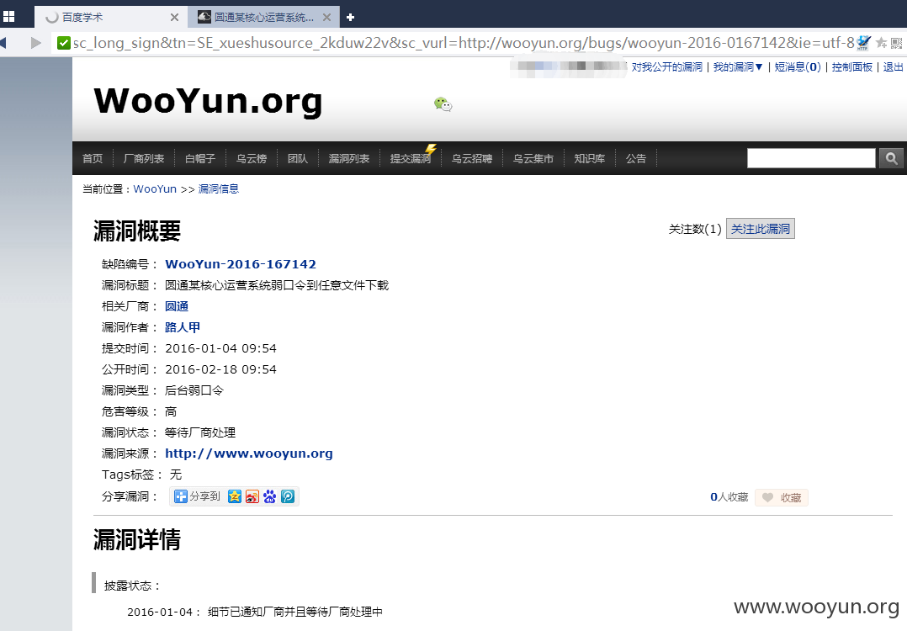The width and height of the screenshot is (907, 631).
Task: Open the 知识库 nav item
Action: 590,158
